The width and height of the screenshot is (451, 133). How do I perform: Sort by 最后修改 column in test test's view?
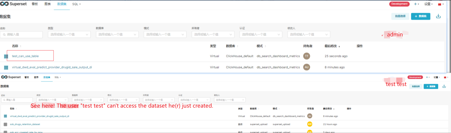[334, 109]
